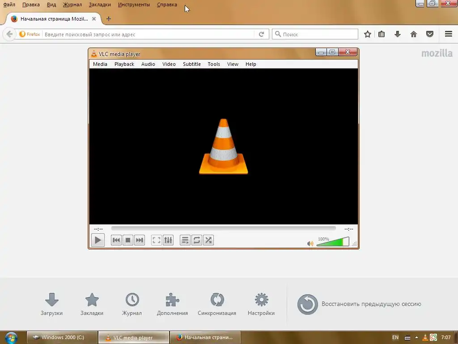Image resolution: width=458 pixels, height=344 pixels.
Task: Open Firefox Инструменты menu
Action: 134,4
